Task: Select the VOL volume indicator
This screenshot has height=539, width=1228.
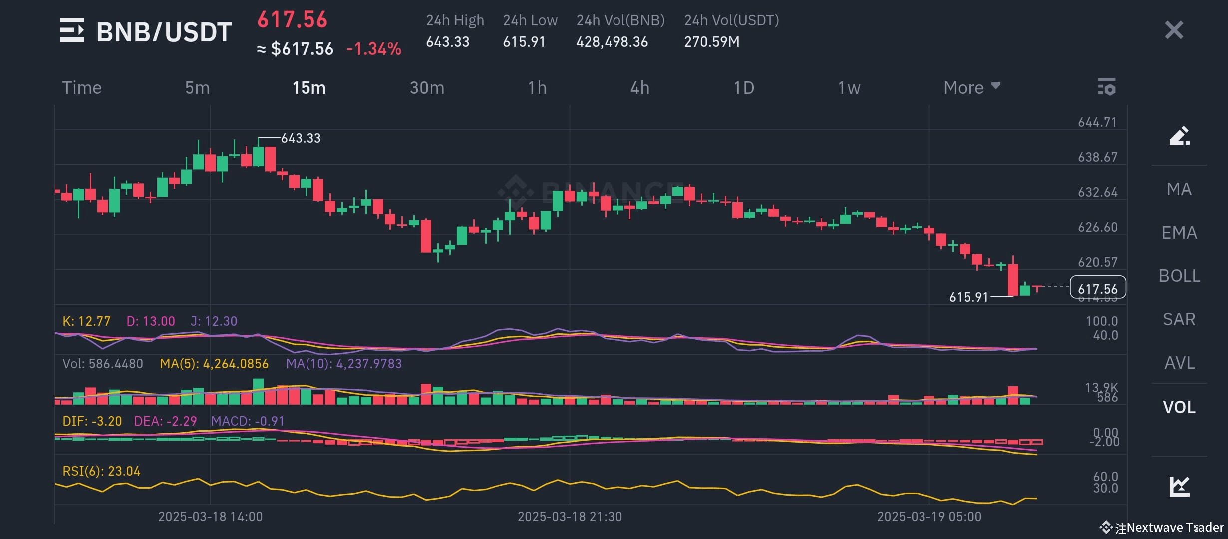Action: pyautogui.click(x=1179, y=407)
